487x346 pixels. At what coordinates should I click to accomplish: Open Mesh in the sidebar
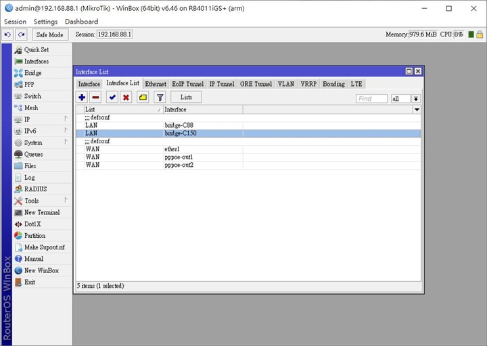[42, 107]
